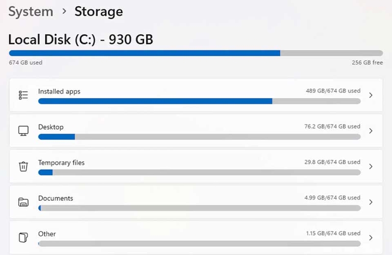Click the Local Disk C: usage bar
The width and height of the screenshot is (392, 255).
pos(196,53)
